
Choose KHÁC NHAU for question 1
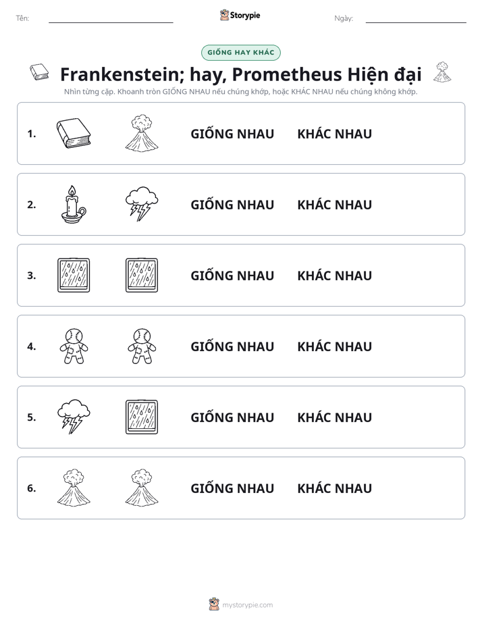click(334, 134)
